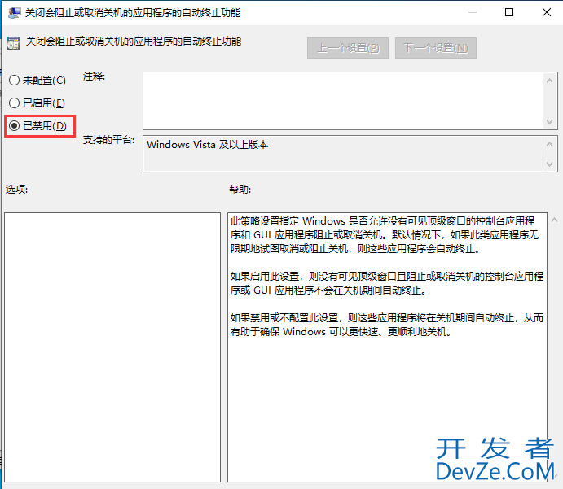Maximize the policy setting window
563x489 pixels.
point(508,12)
